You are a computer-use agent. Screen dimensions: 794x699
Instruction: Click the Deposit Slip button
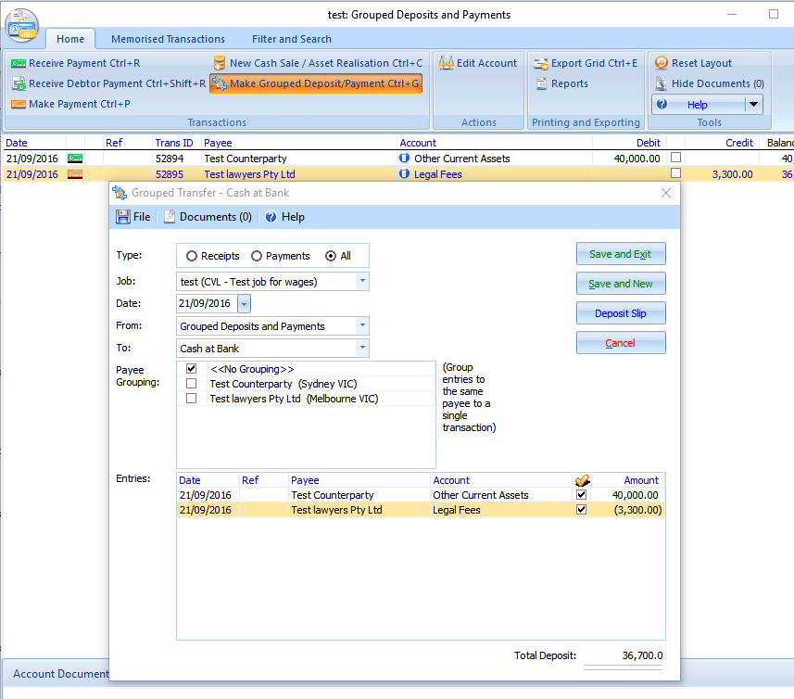point(620,313)
